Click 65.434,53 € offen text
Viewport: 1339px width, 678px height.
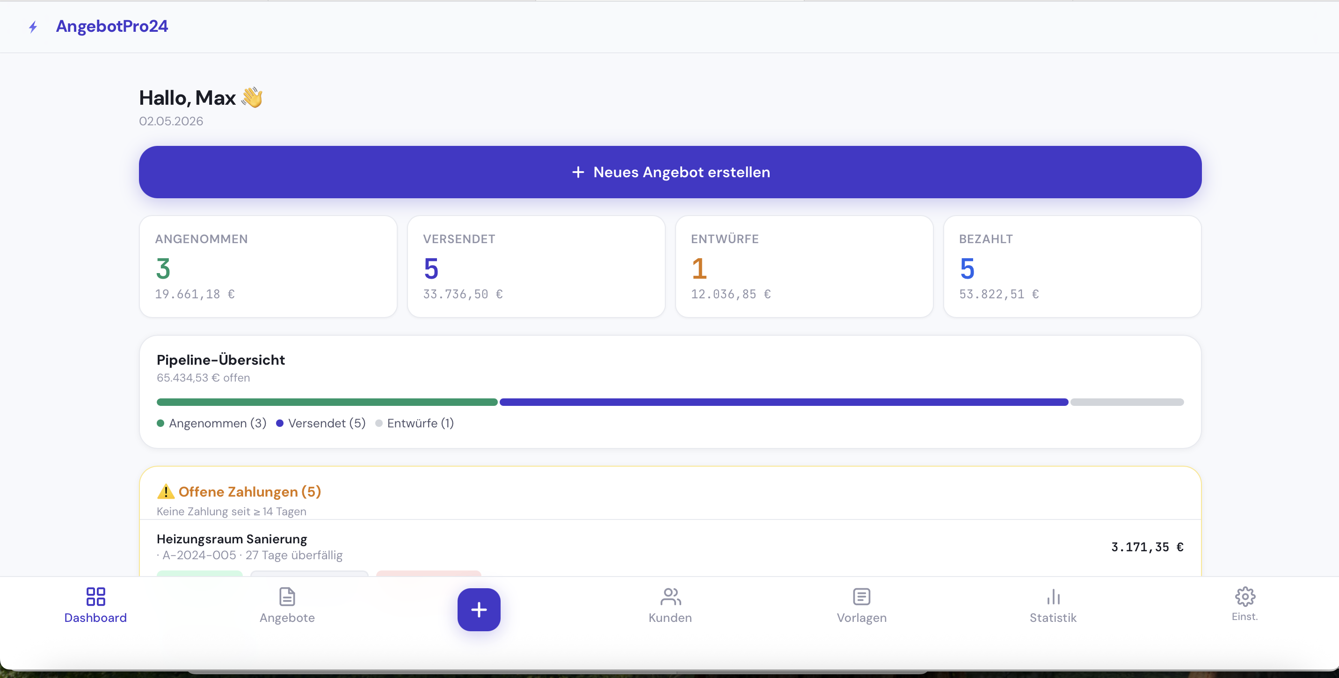pyautogui.click(x=203, y=378)
